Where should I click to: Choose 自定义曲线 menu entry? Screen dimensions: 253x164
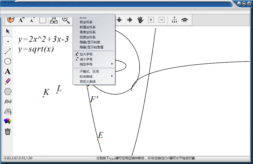pyautogui.click(x=87, y=82)
